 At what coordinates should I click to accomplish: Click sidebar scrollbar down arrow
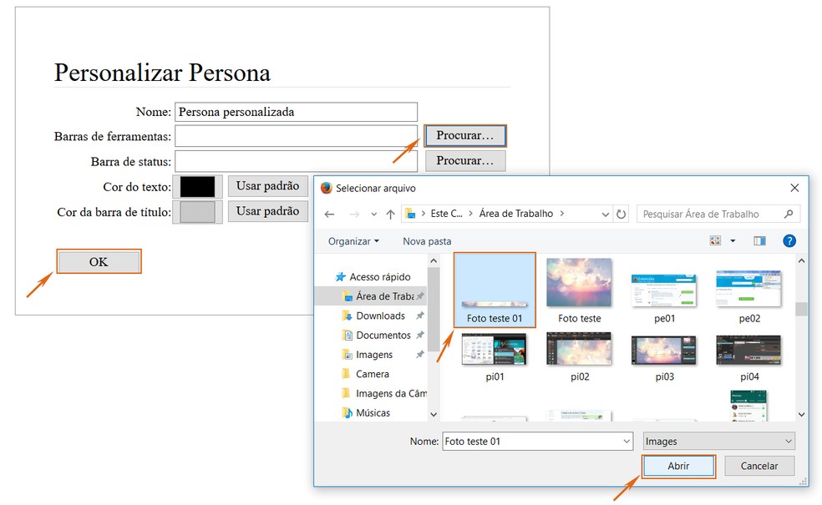pyautogui.click(x=433, y=414)
